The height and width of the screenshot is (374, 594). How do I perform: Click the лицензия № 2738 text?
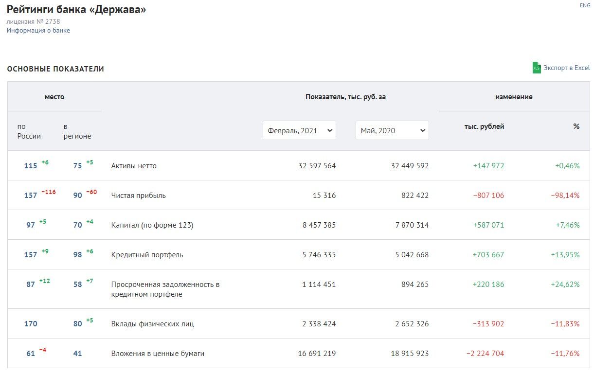click(34, 21)
